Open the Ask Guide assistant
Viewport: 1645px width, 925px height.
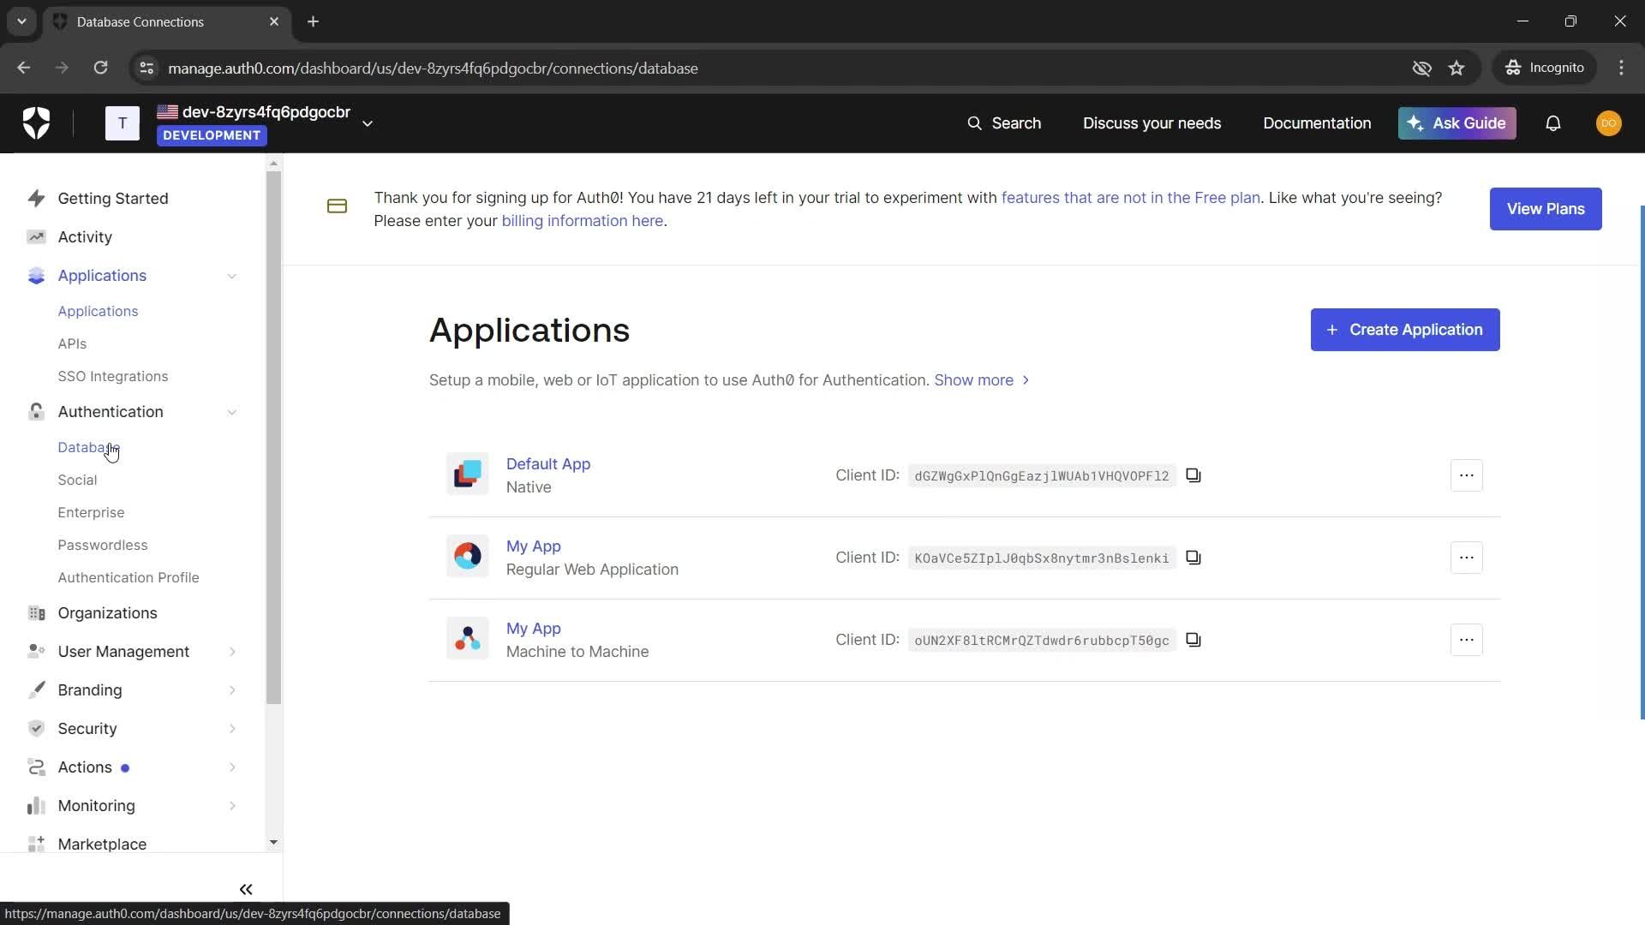1457,123
